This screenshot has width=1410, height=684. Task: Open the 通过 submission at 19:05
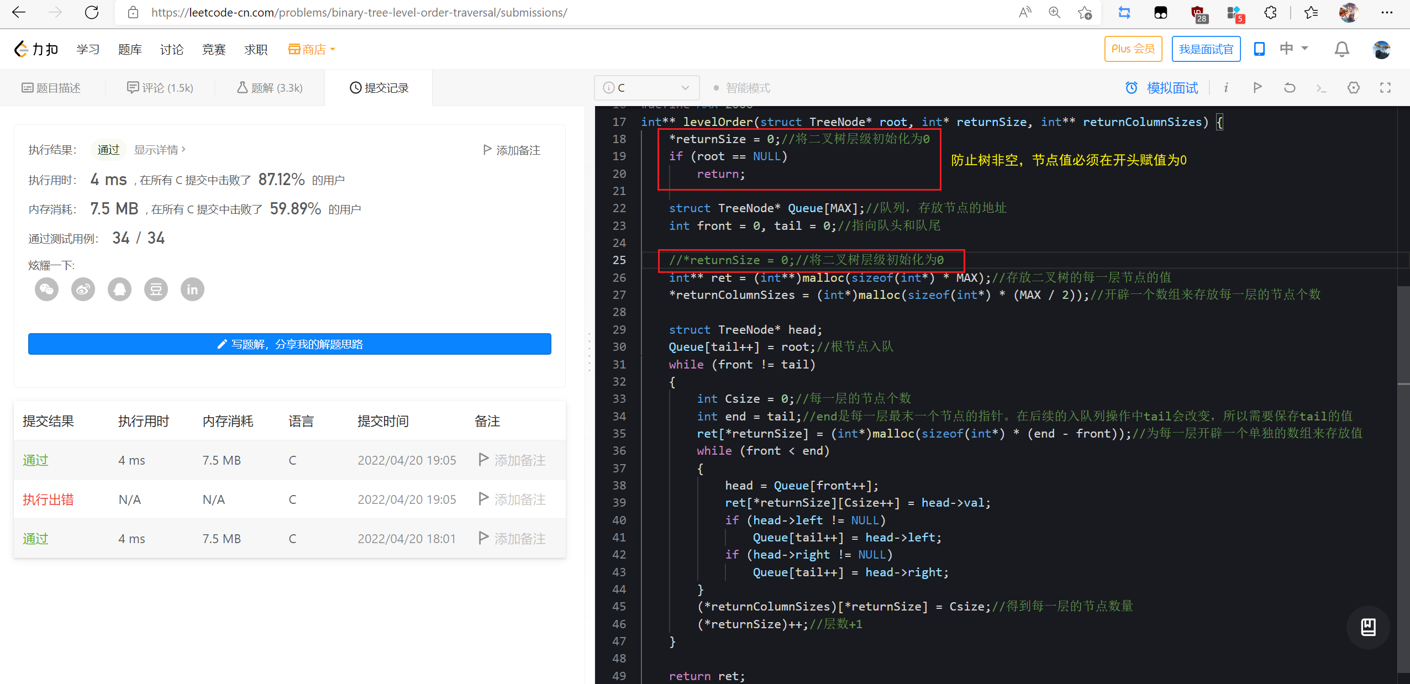[35, 460]
